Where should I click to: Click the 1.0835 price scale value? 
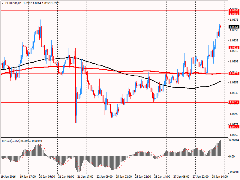pos(234,93)
